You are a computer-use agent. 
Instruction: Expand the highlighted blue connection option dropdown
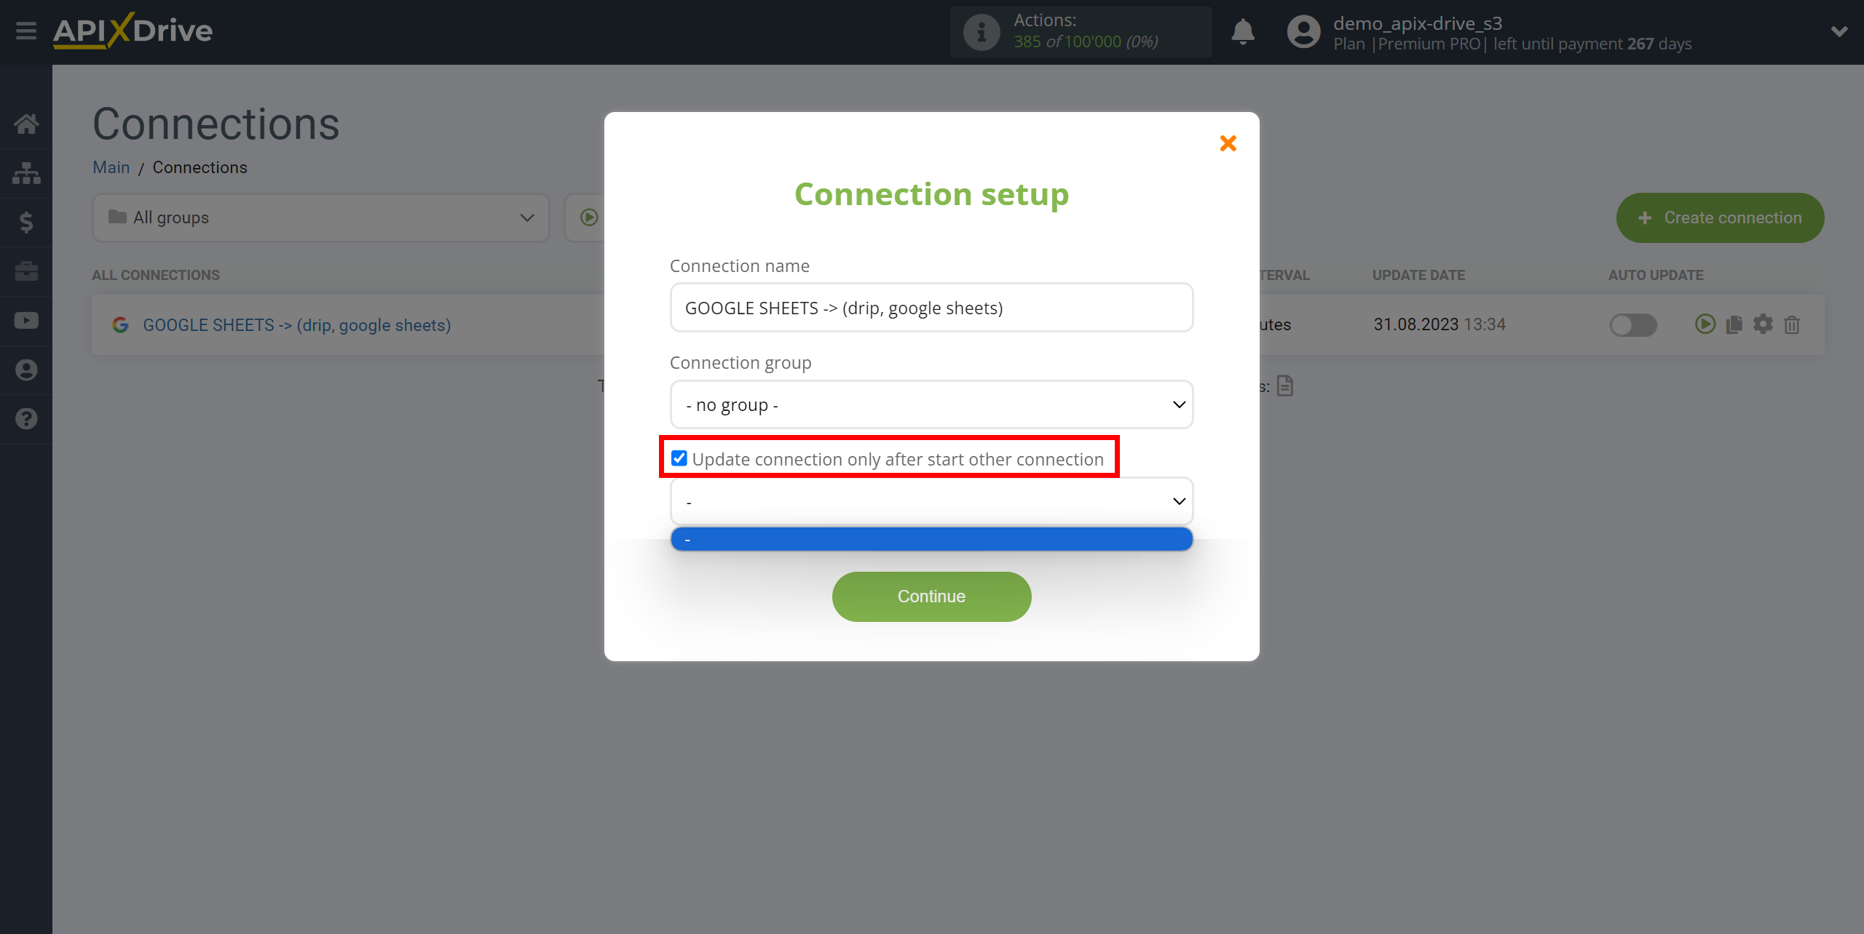932,538
